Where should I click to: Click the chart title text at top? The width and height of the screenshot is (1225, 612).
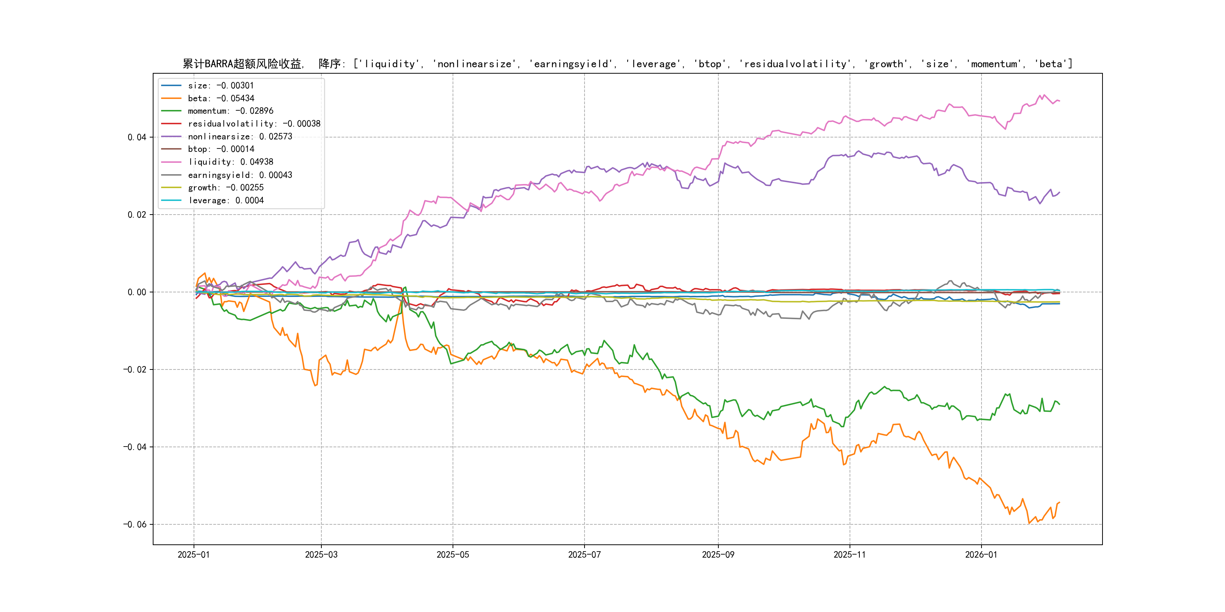pos(627,64)
